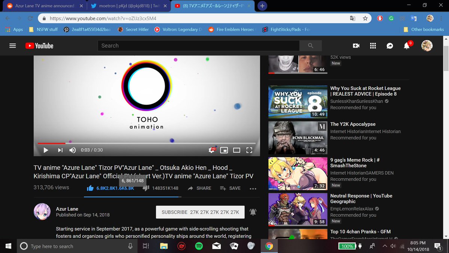Image resolution: width=449 pixels, height=253 pixels.
Task: Open Azur Lane channel avatar
Action: click(42, 212)
